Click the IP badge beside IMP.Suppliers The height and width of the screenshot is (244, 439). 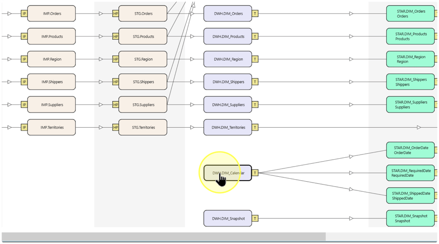coord(24,105)
